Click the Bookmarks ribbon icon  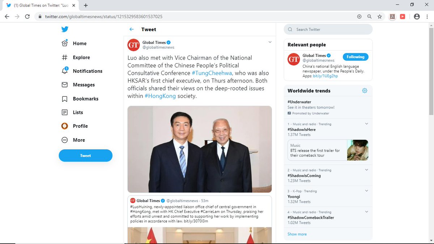coord(65,99)
